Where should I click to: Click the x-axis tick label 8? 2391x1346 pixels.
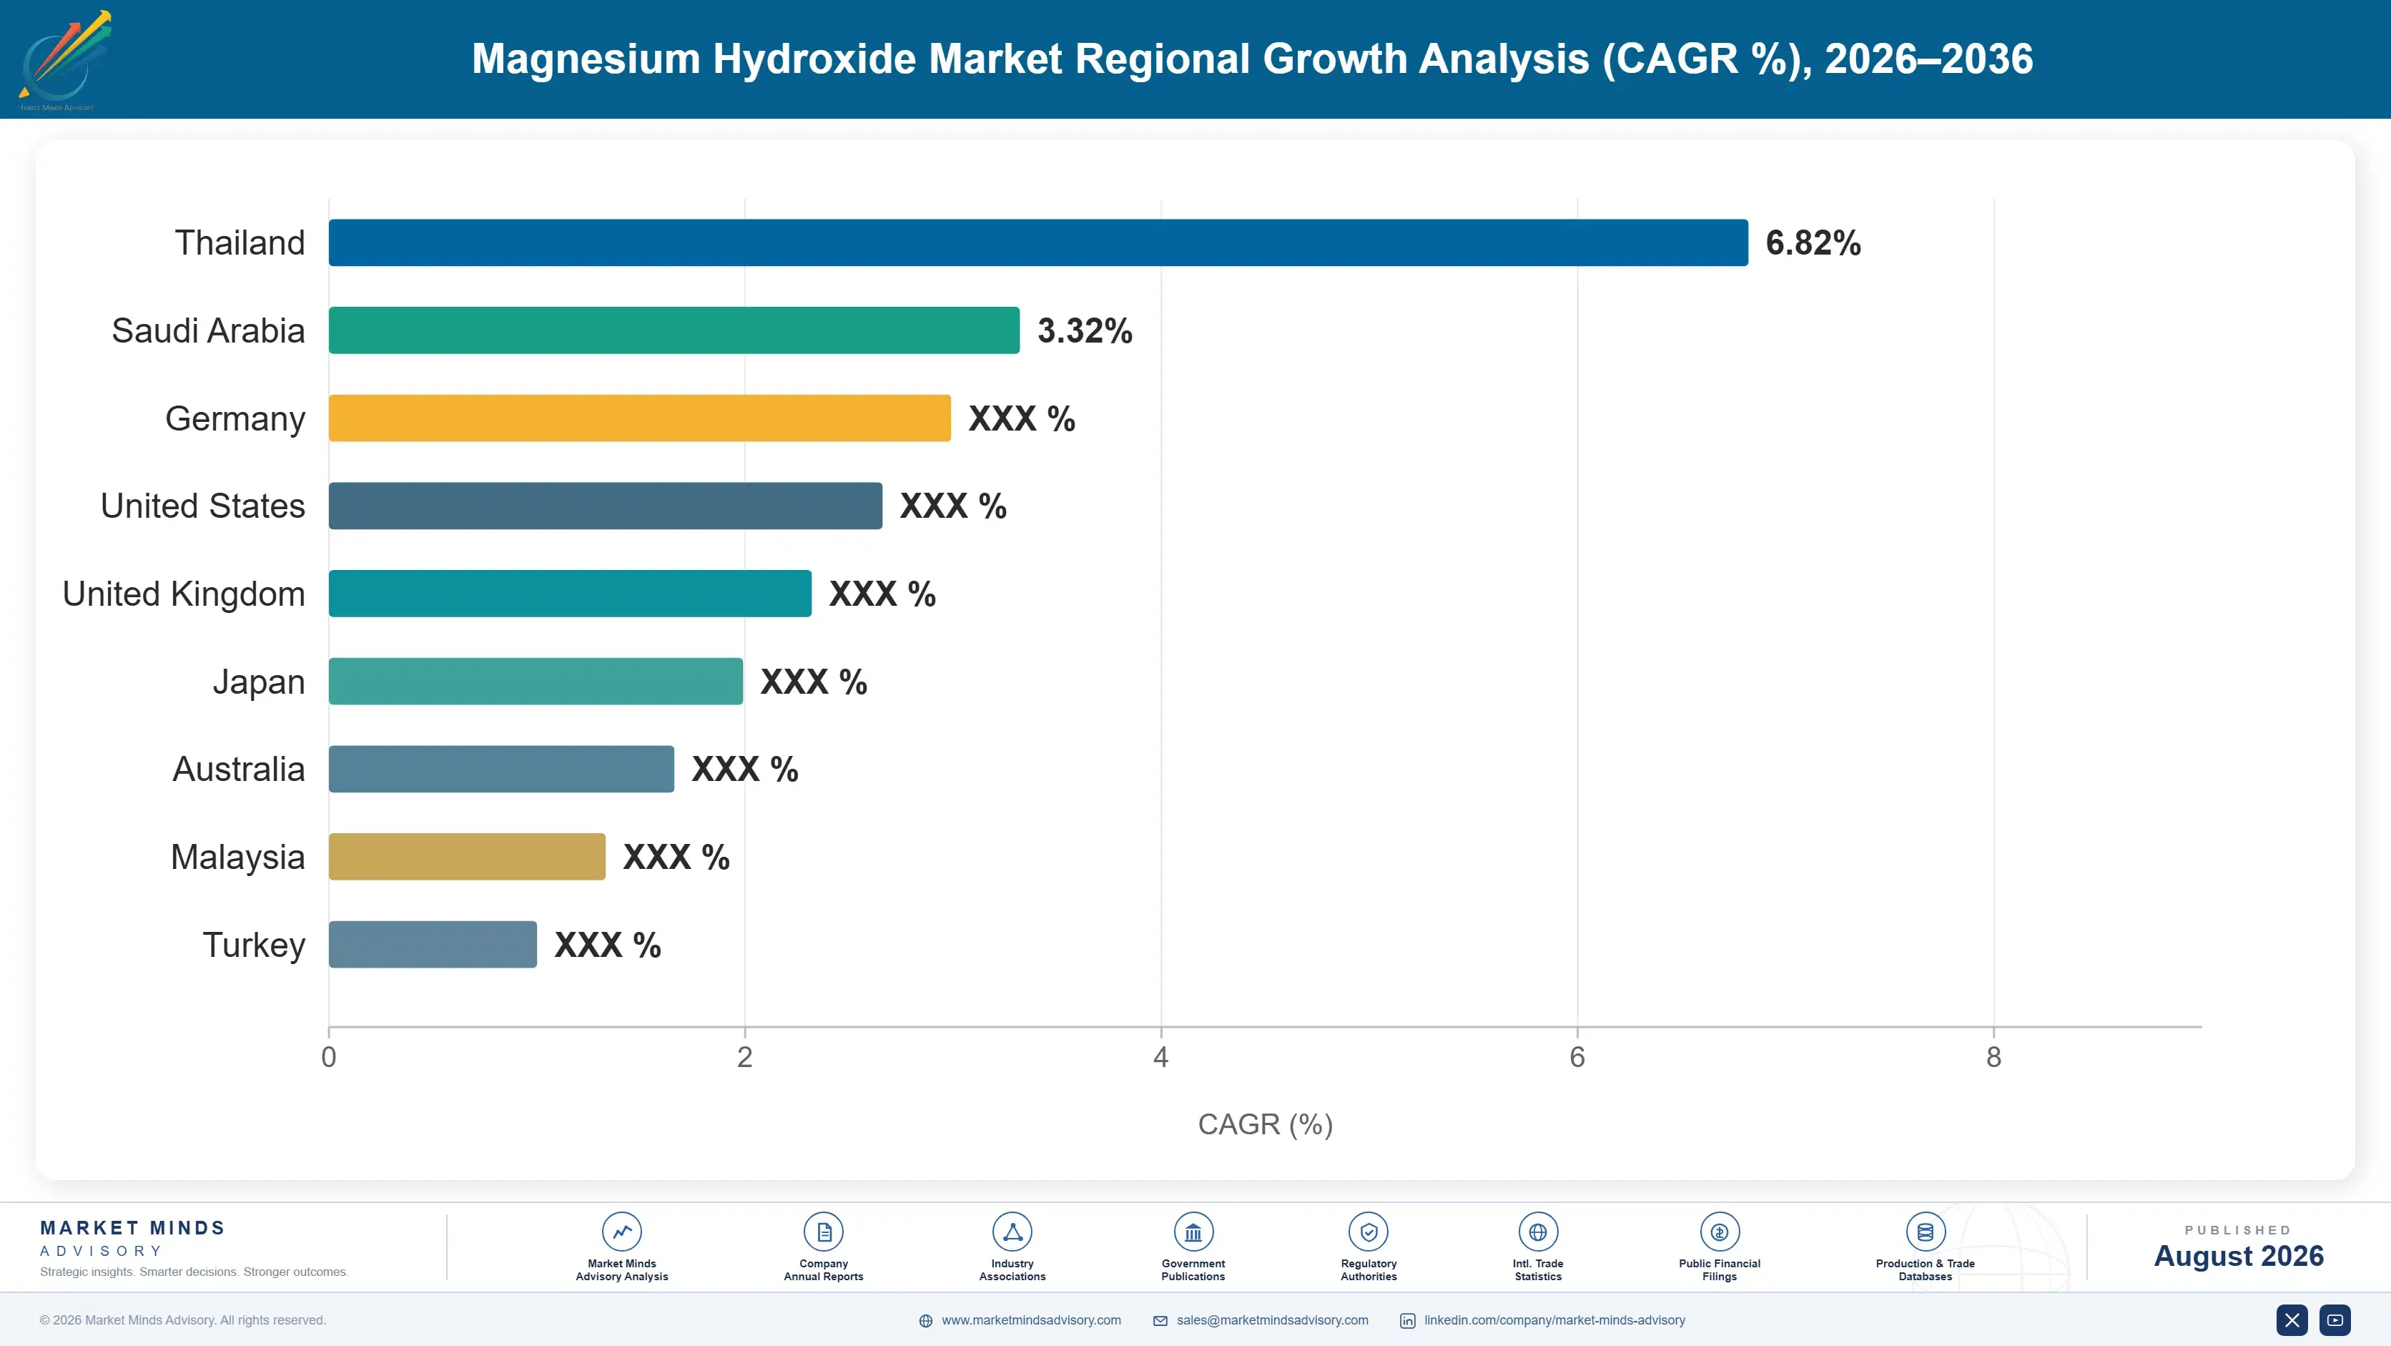1993,1057
